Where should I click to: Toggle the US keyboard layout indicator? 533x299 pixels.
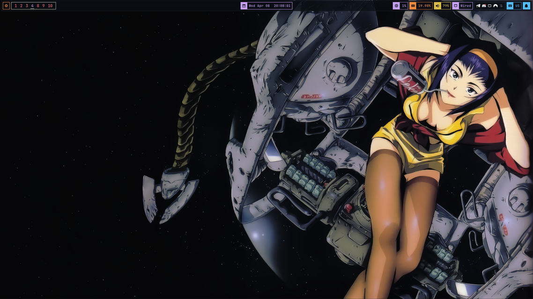517,6
